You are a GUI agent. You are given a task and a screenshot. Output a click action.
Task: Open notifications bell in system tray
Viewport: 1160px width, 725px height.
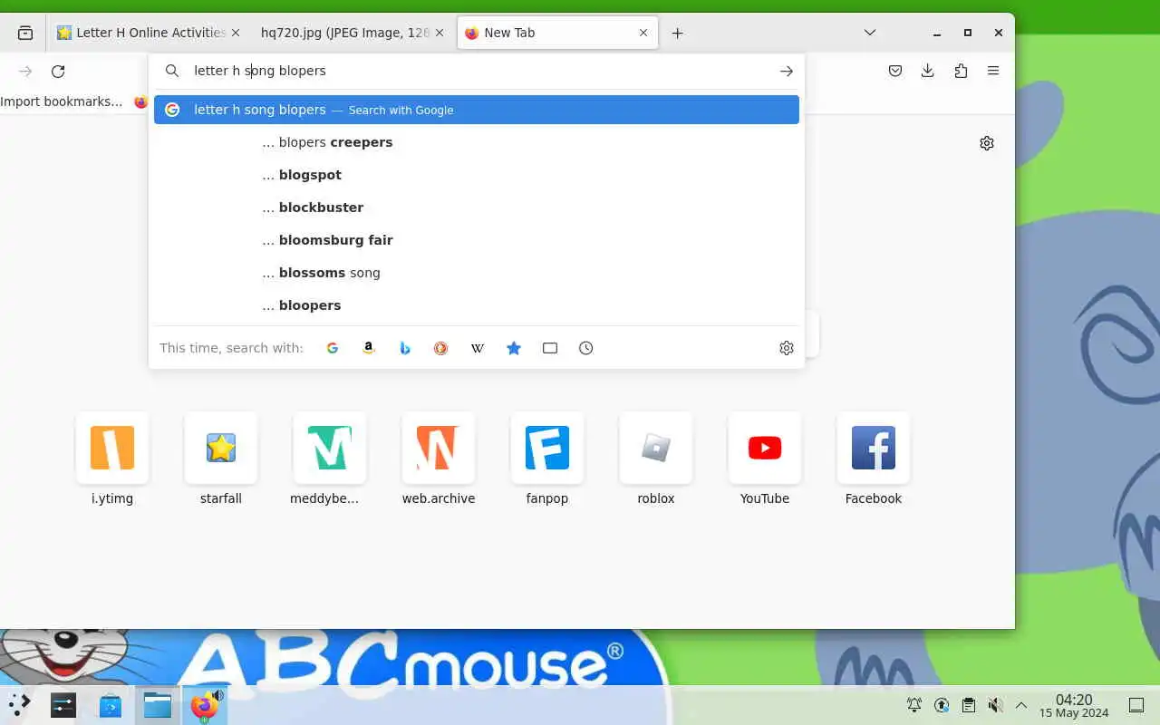click(914, 705)
